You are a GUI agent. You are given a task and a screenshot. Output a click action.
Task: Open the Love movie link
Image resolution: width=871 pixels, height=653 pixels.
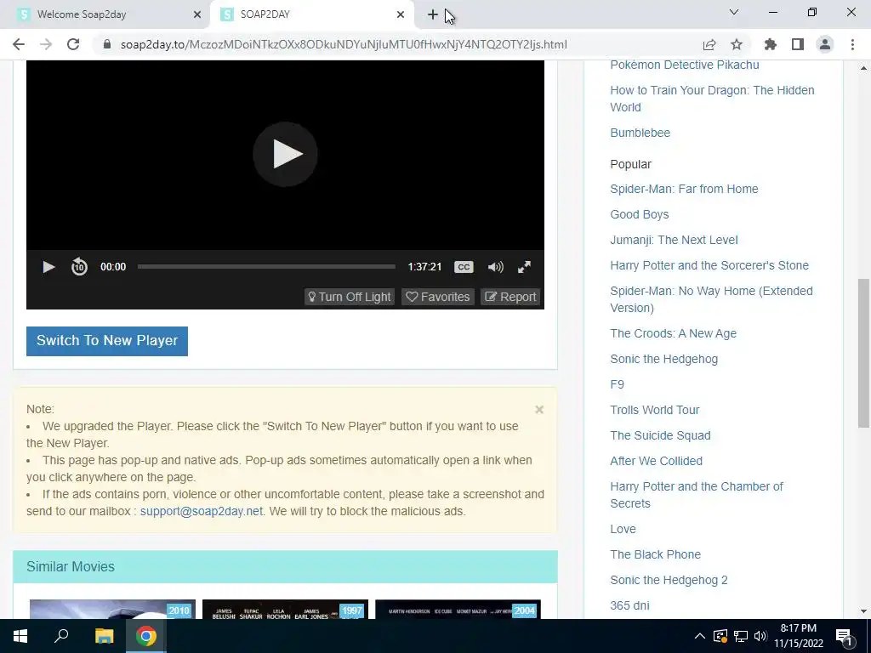click(623, 529)
